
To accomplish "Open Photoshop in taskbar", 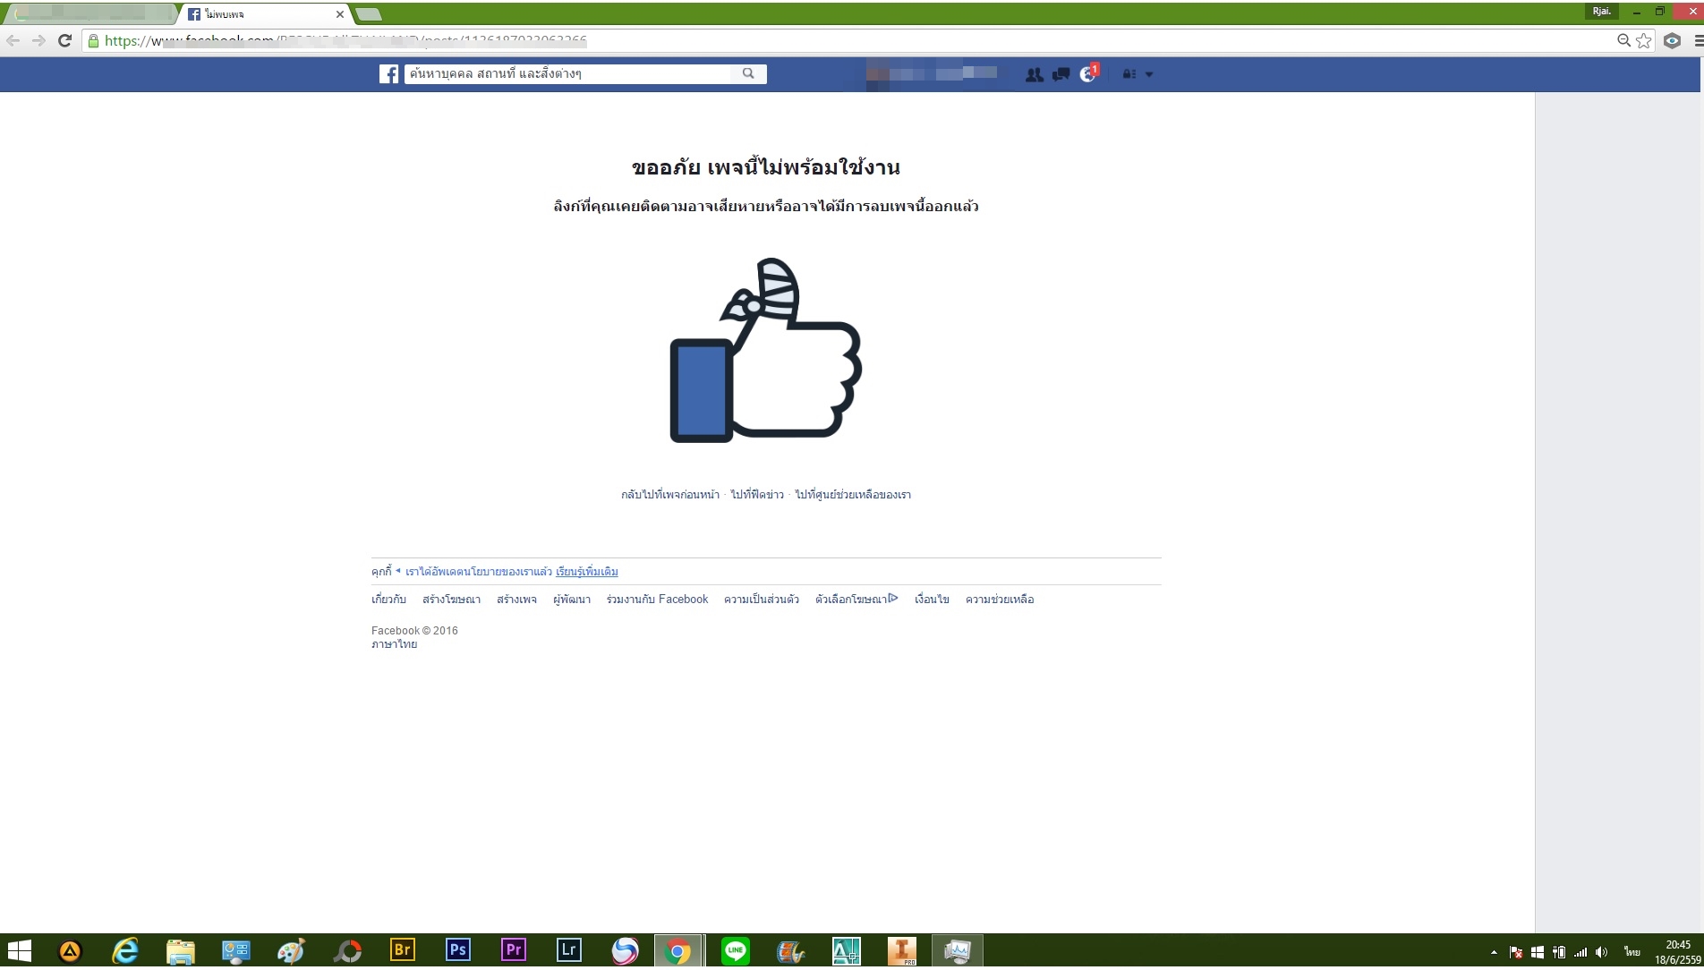I will coord(458,950).
